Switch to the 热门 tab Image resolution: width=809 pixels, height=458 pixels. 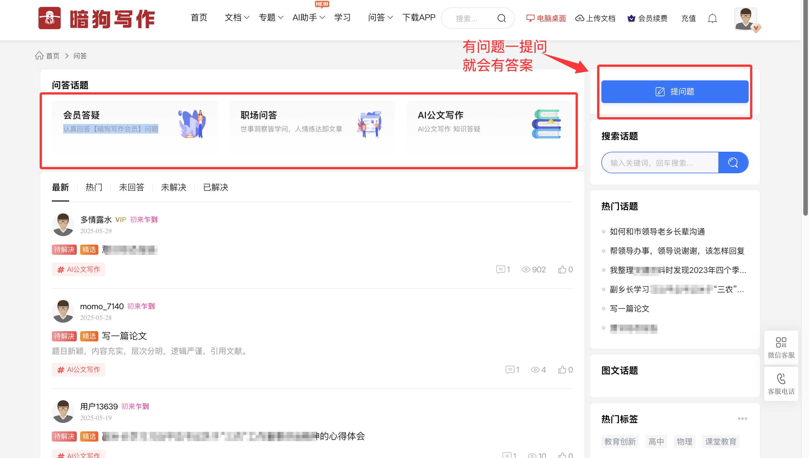click(94, 187)
